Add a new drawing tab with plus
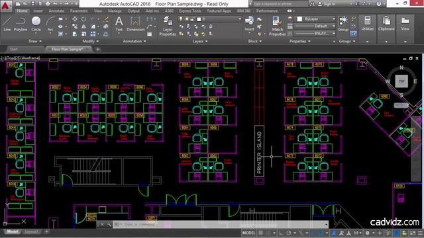This screenshot has width=424, height=238. (97, 50)
